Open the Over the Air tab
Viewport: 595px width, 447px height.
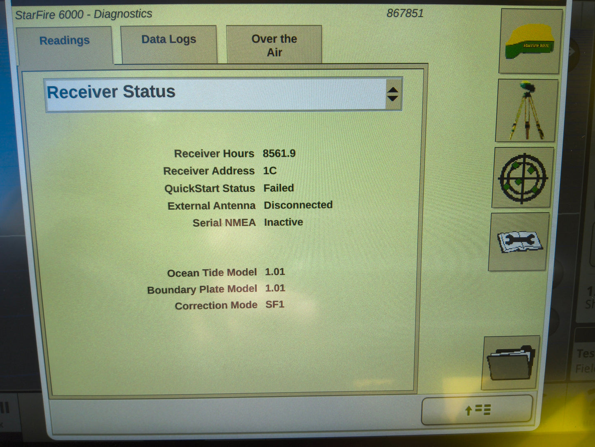coord(274,45)
